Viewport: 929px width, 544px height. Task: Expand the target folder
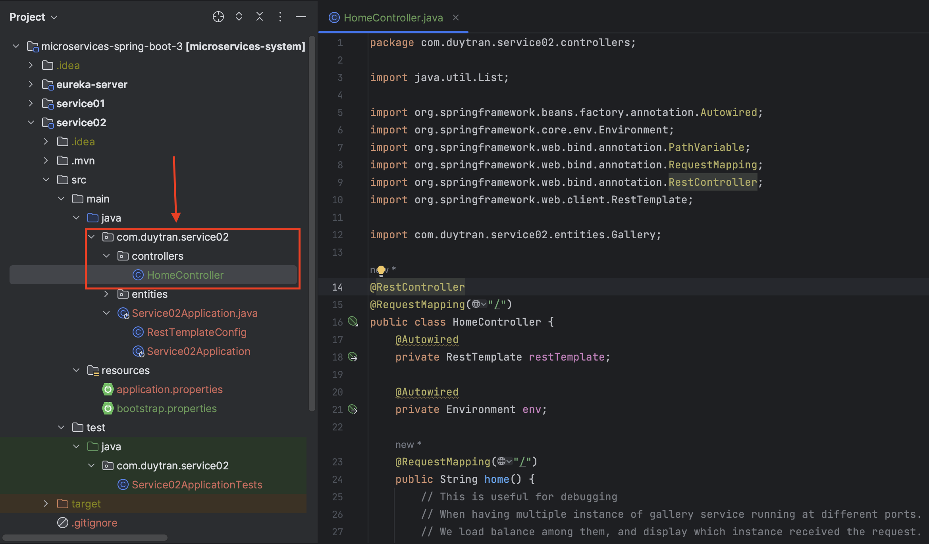pyautogui.click(x=46, y=503)
